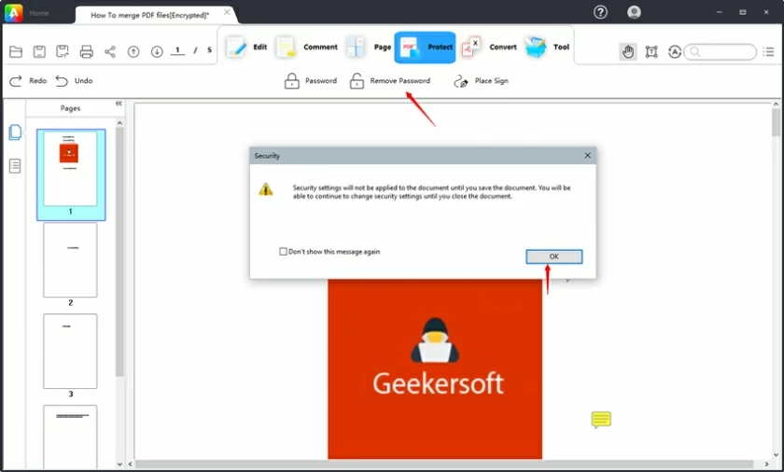Go to next page with the down arrow
The width and height of the screenshot is (784, 472).
157,51
